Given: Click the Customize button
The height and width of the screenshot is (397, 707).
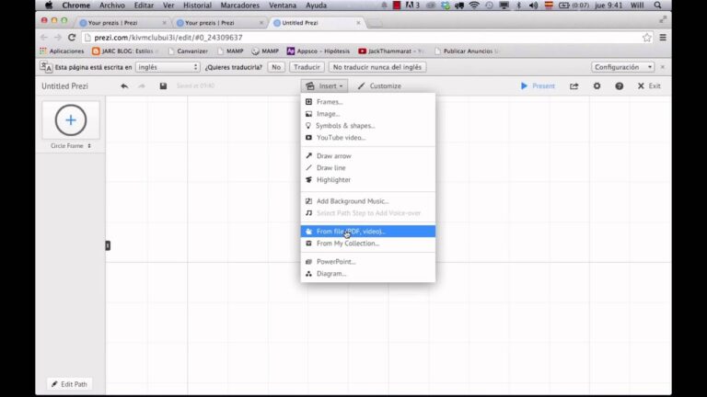Looking at the screenshot, I should pos(379,86).
